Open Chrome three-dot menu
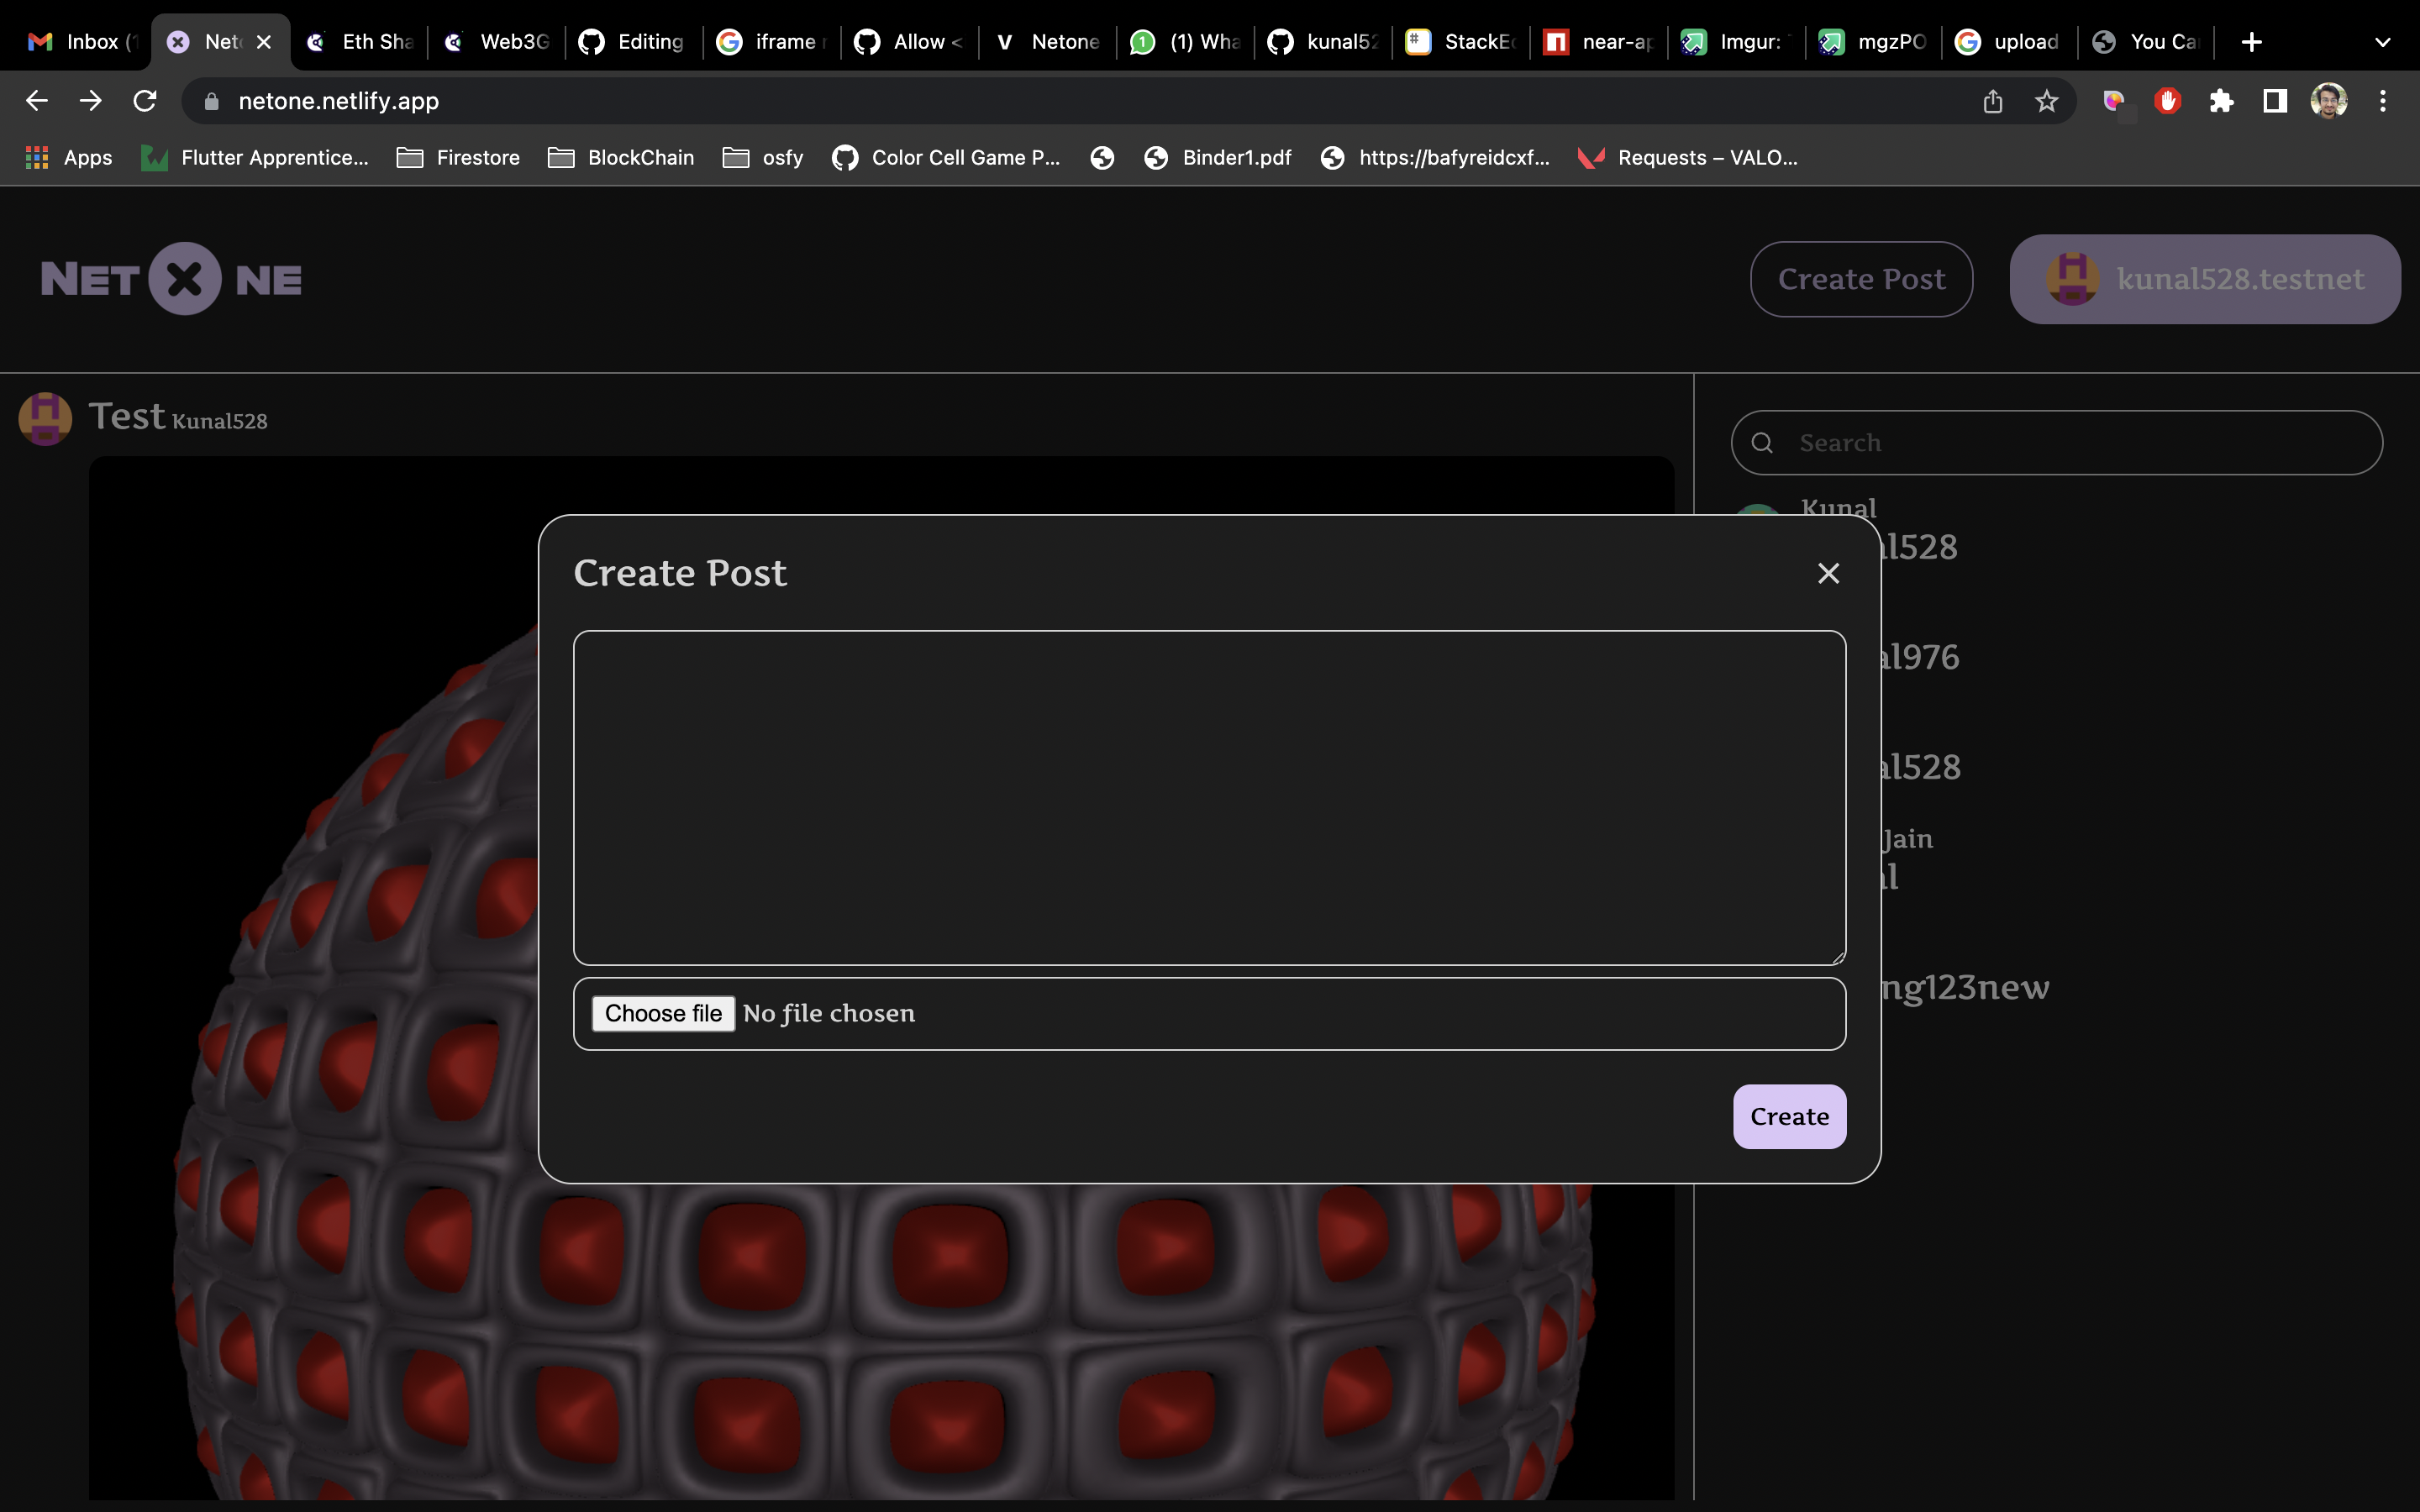 [2383, 101]
